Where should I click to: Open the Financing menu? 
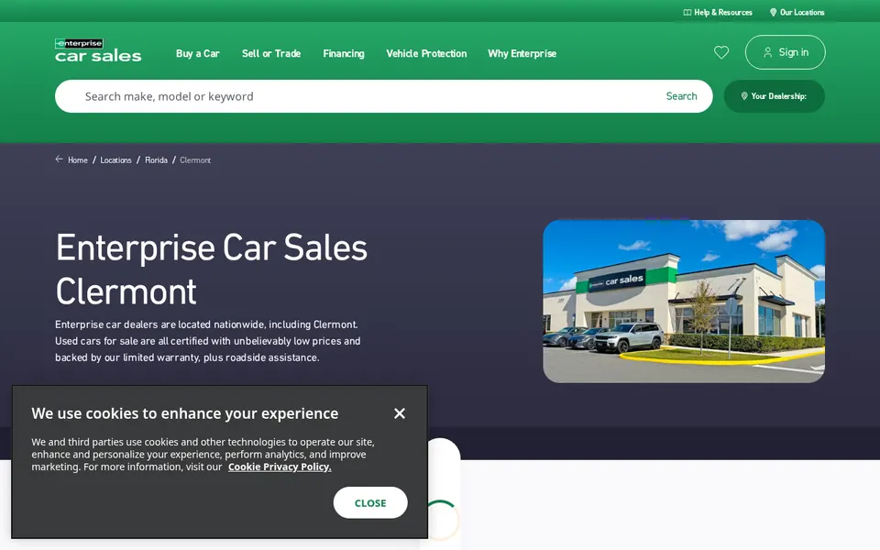(344, 53)
